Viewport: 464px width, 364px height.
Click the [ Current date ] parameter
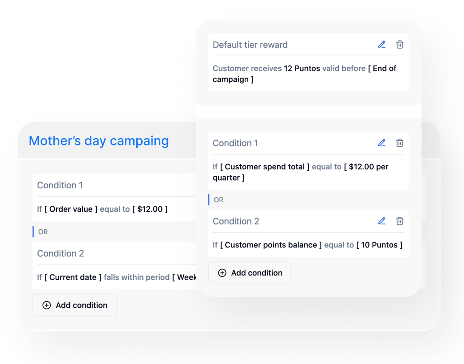73,277
